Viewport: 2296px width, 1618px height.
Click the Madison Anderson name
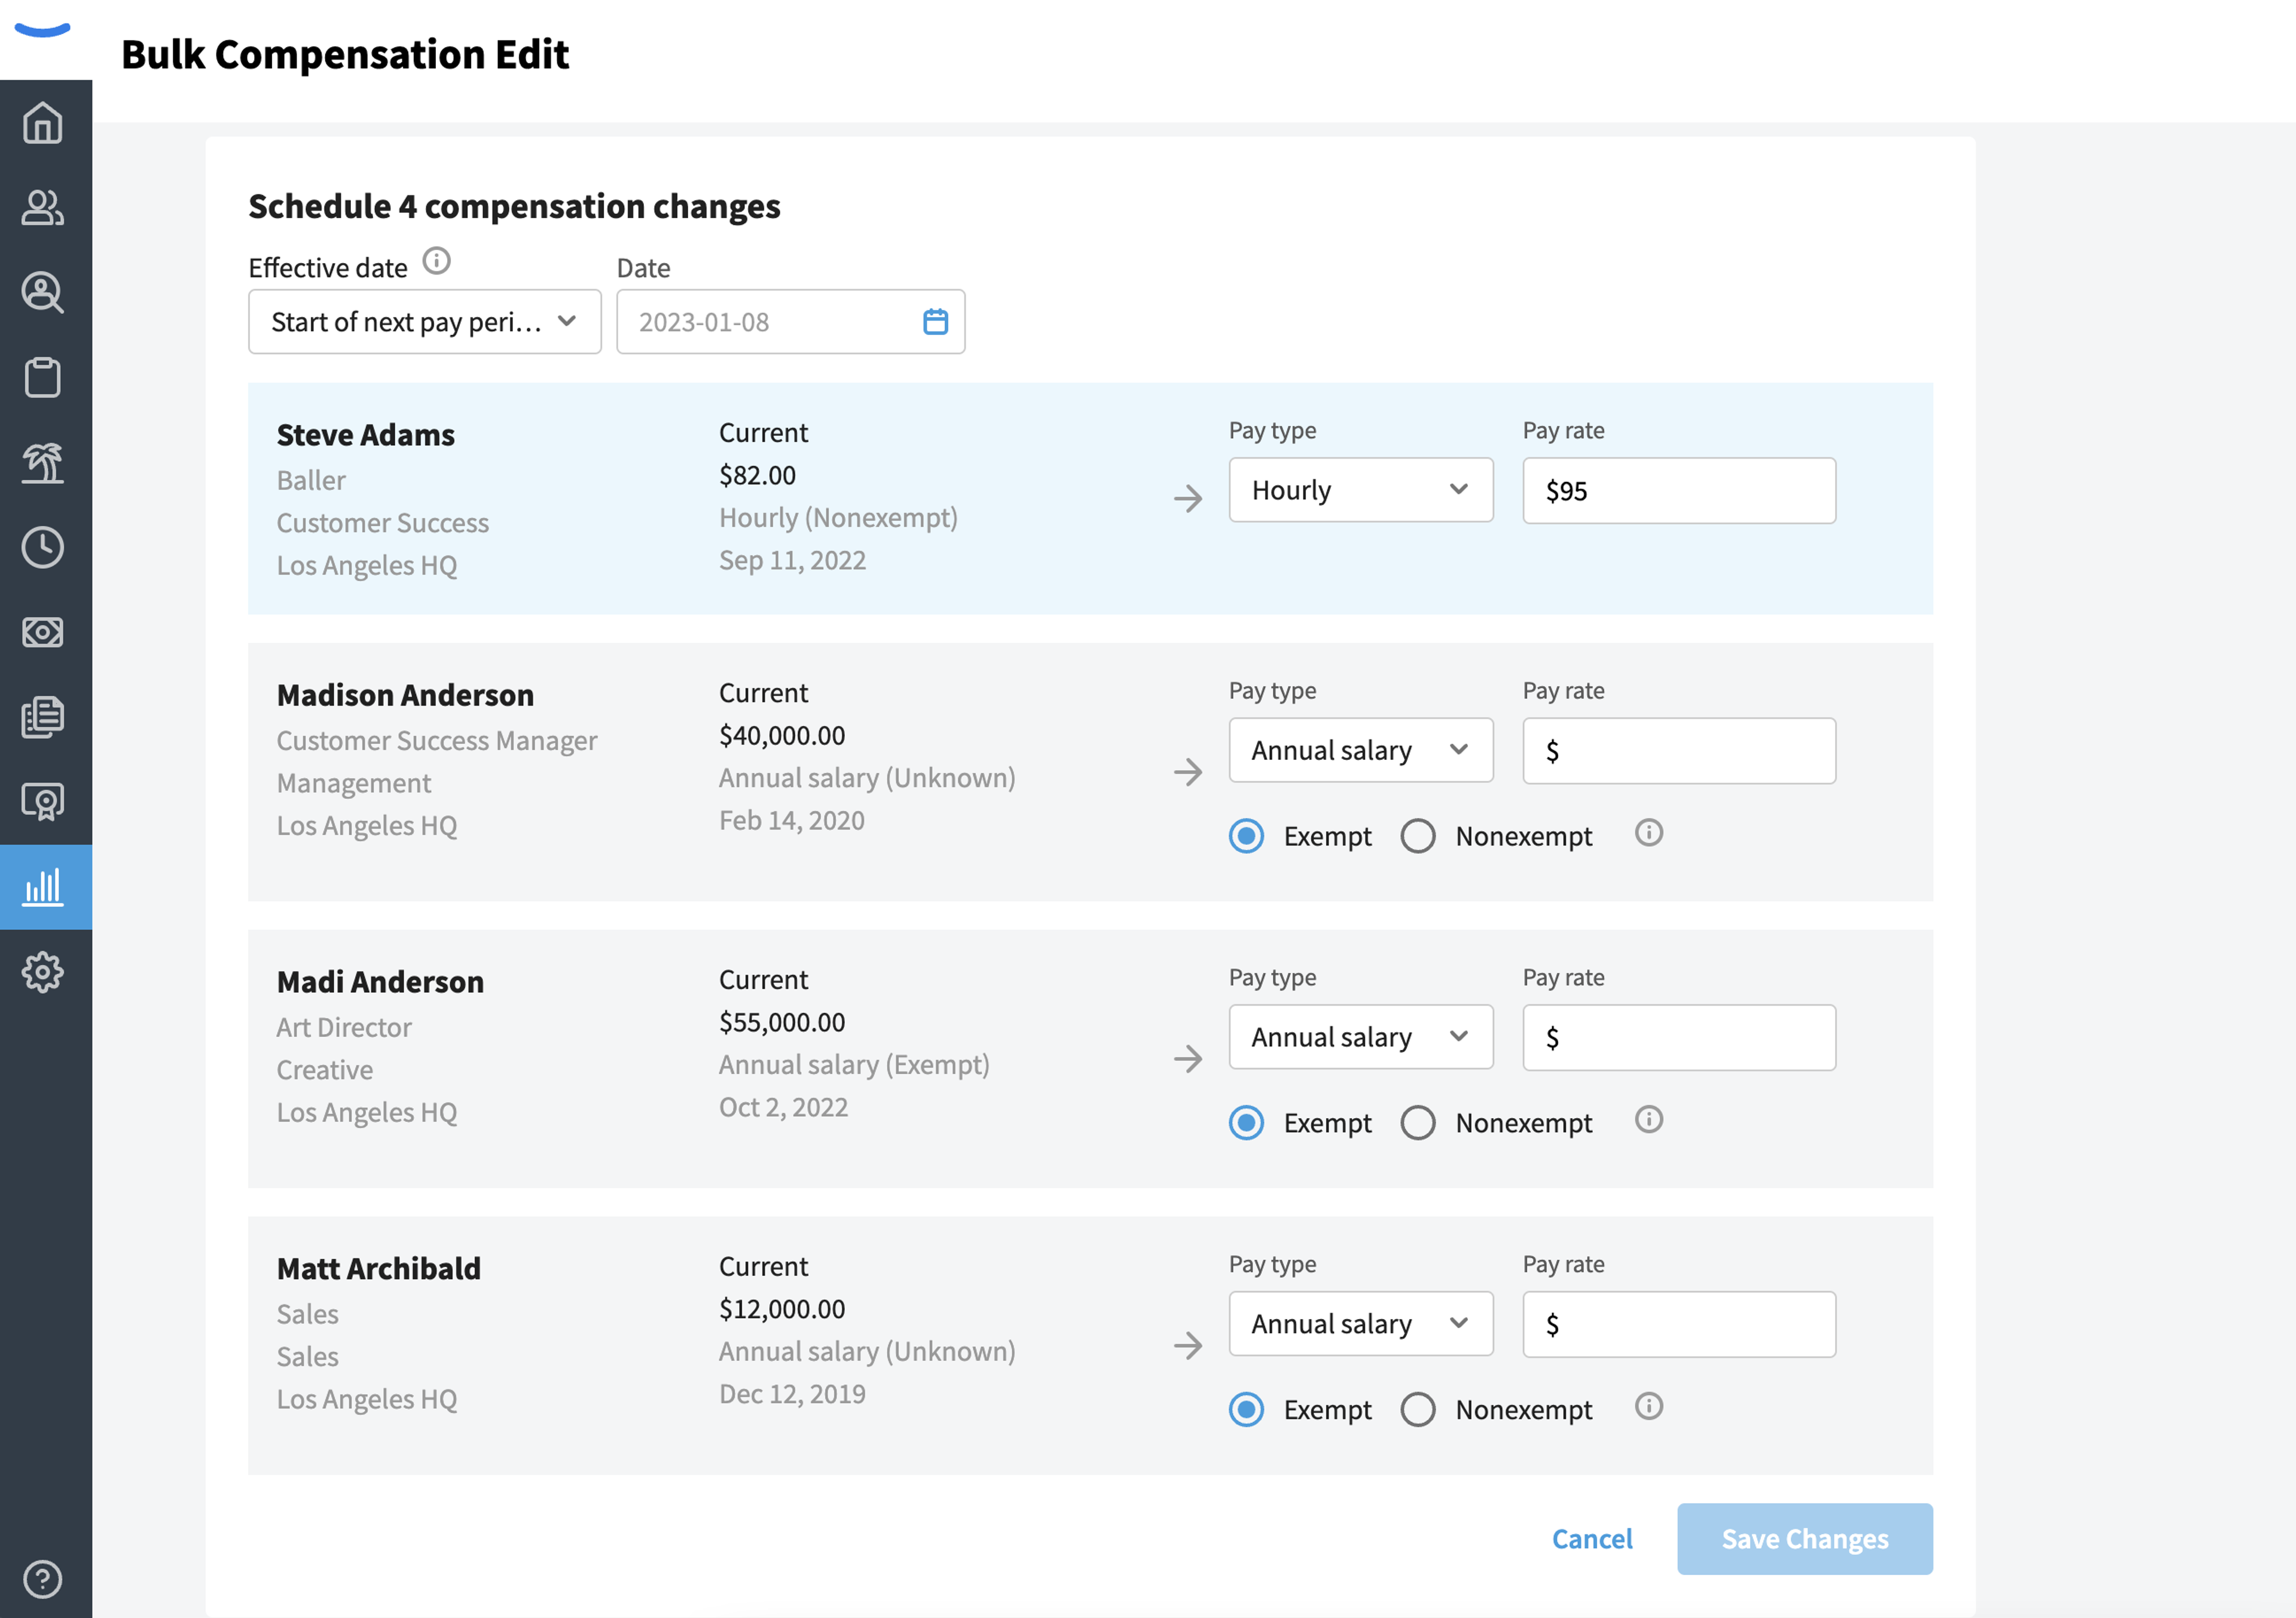click(x=405, y=695)
